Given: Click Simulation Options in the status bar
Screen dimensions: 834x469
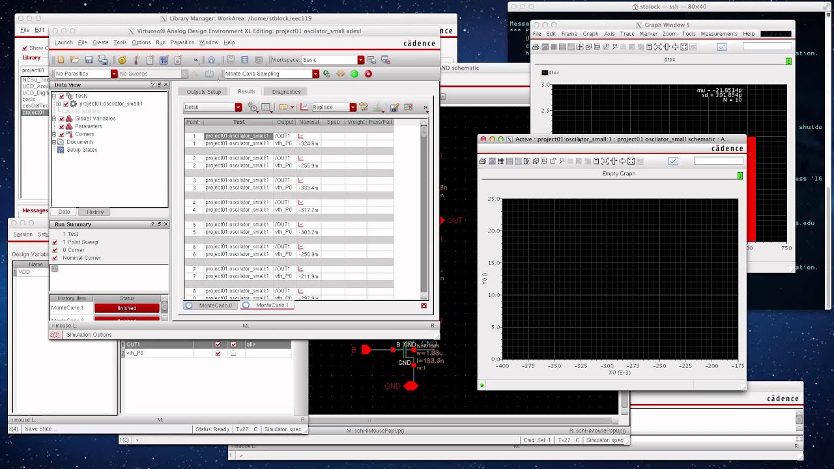Looking at the screenshot, I should 89,335.
